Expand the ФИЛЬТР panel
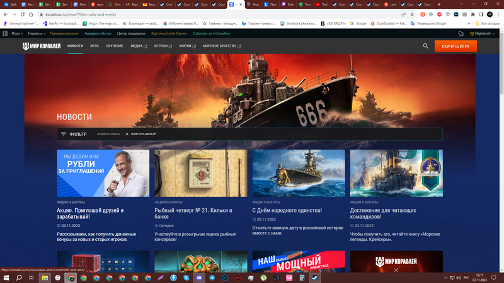Viewport: 504px width, 283px height. pos(78,134)
